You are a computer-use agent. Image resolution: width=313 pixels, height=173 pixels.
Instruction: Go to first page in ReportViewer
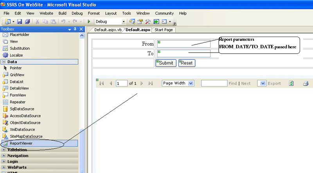point(102,83)
